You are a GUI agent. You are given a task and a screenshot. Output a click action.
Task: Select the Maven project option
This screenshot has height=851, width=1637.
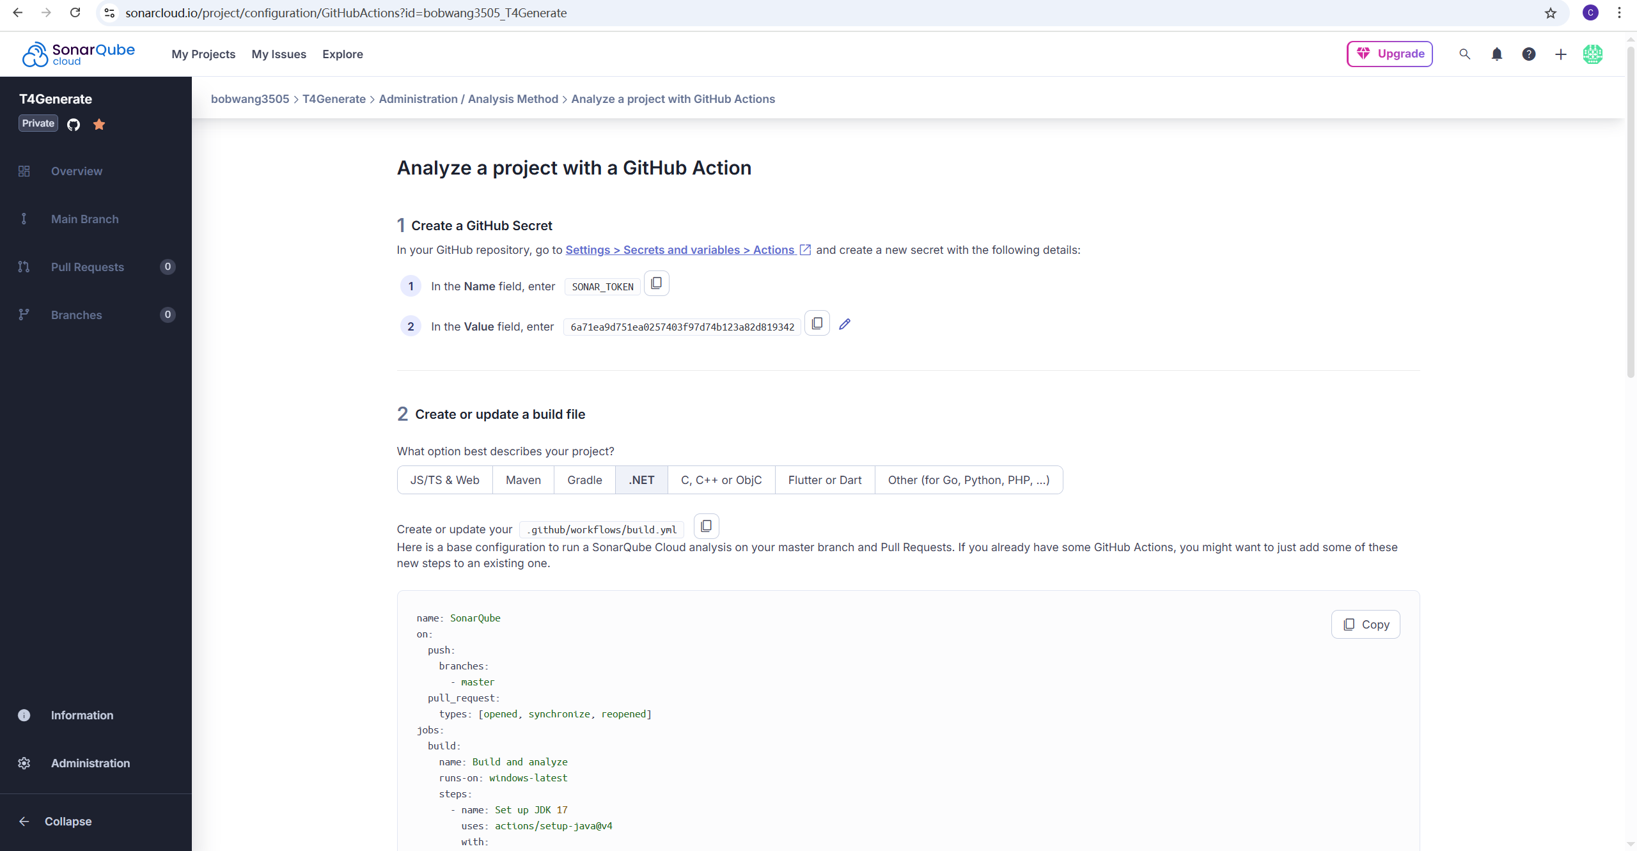(523, 480)
